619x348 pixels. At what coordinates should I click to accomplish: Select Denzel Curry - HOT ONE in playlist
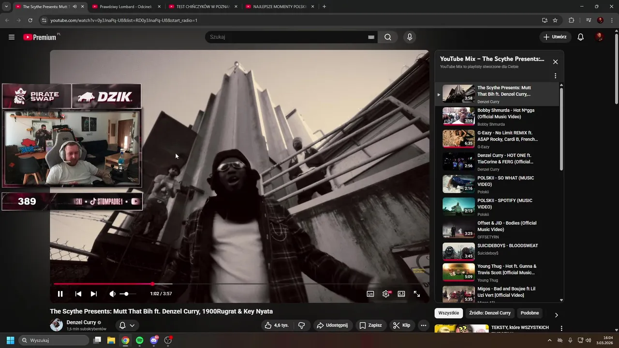[x=498, y=162]
